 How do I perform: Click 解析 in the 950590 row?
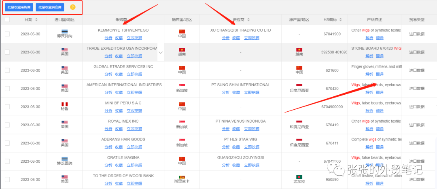click(x=369, y=183)
